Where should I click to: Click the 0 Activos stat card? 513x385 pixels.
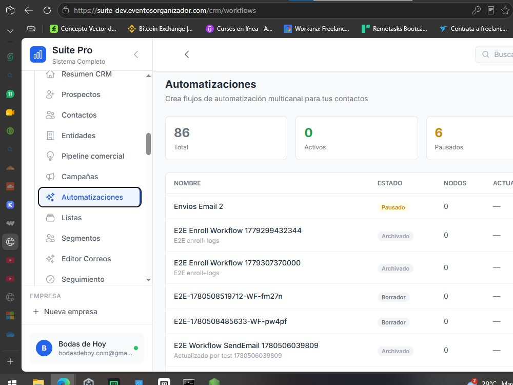(x=357, y=138)
